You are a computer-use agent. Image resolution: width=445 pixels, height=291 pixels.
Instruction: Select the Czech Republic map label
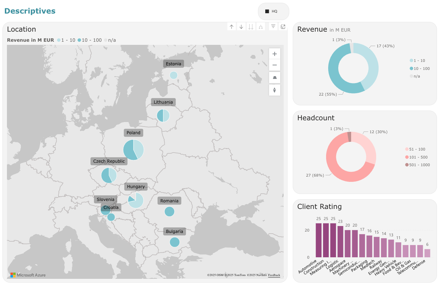(109, 161)
